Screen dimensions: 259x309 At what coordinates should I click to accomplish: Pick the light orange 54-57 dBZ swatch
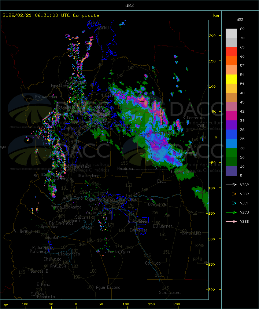[x=231, y=70]
